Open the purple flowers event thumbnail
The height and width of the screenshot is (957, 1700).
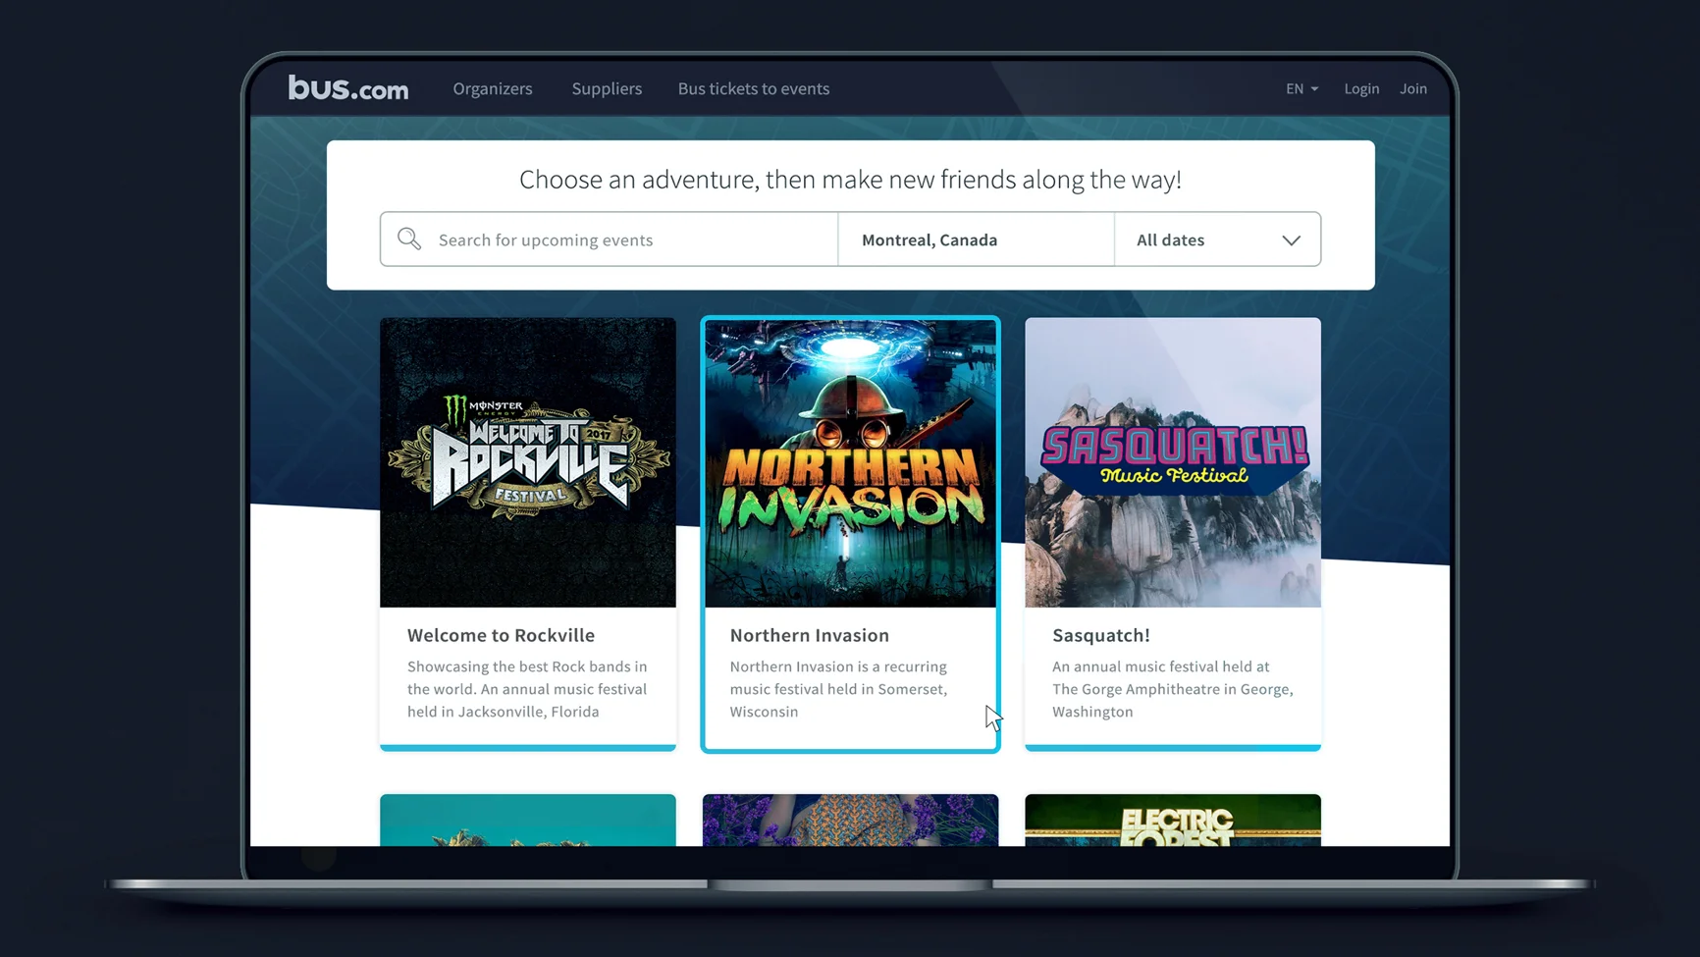[x=851, y=821]
